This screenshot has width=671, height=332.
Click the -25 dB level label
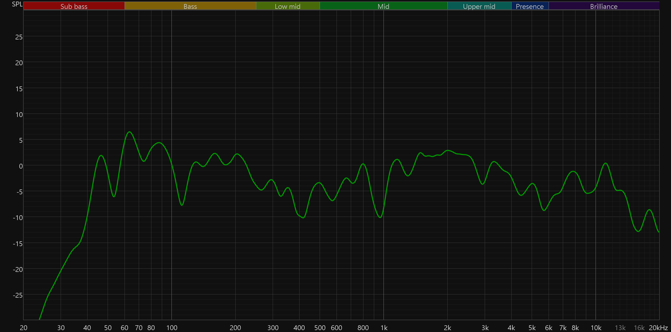point(18,295)
